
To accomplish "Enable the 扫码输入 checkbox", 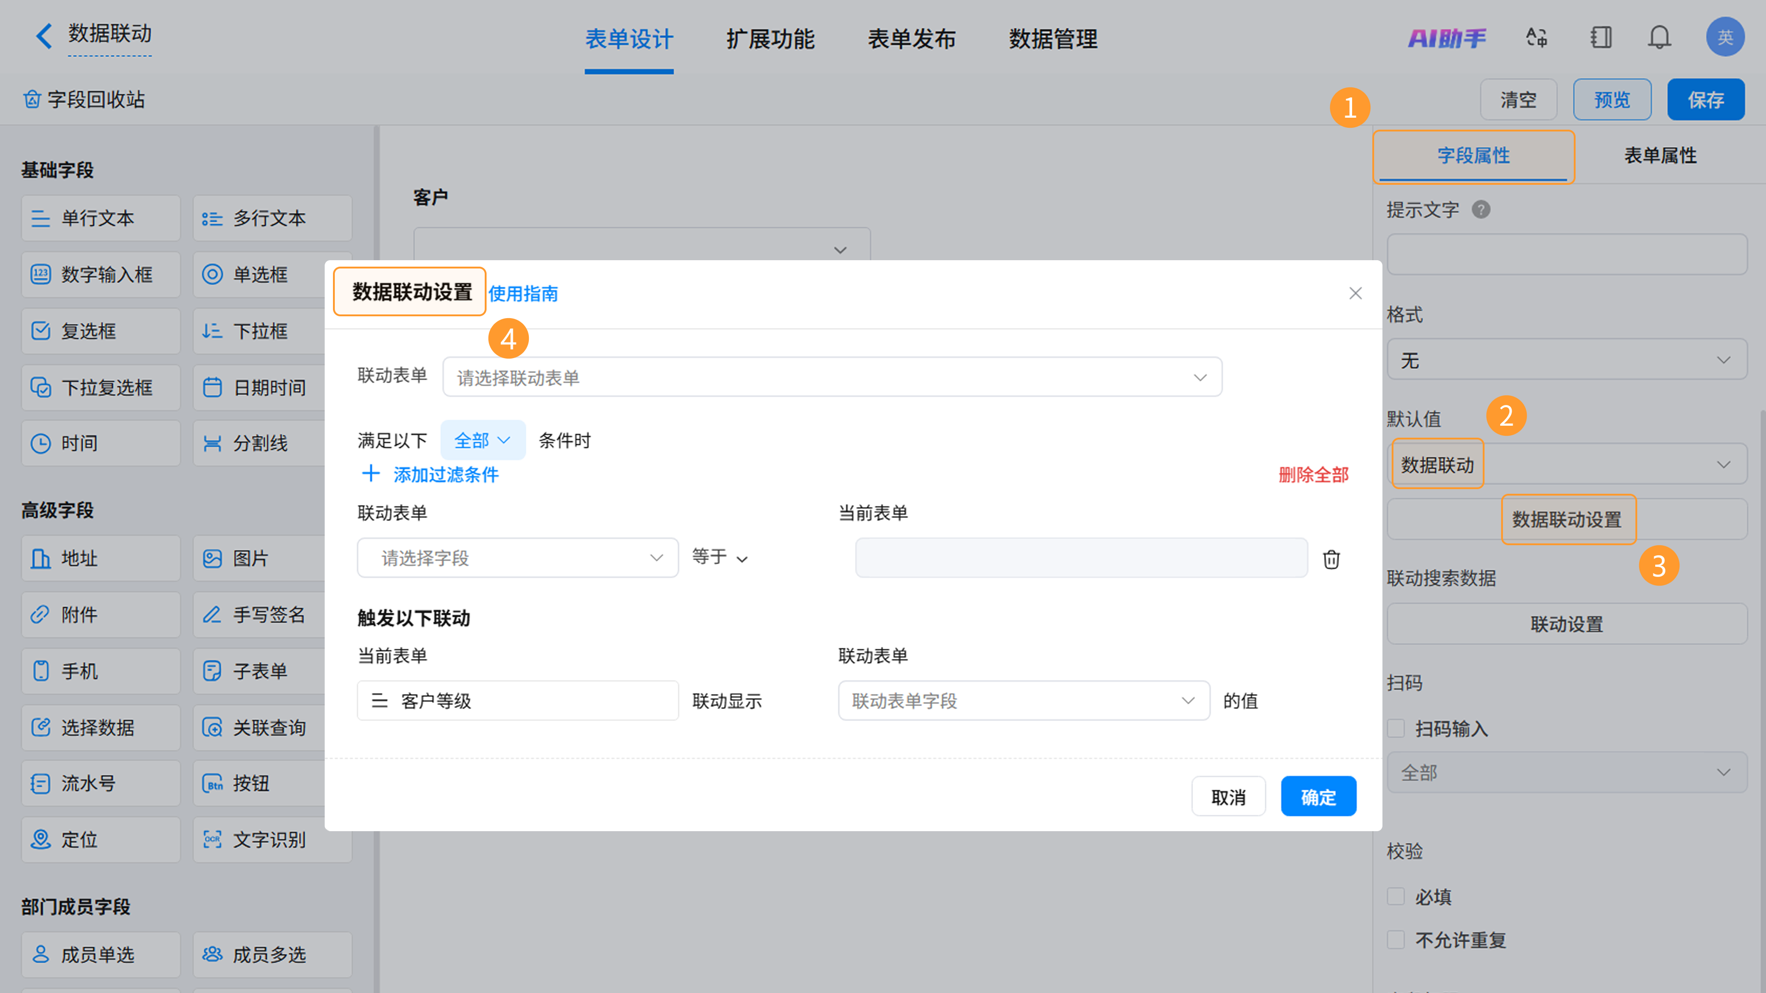I will (1396, 728).
